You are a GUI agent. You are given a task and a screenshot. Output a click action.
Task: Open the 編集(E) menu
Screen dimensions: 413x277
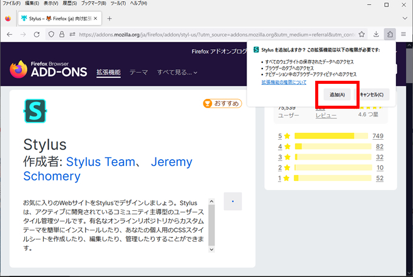pos(32,4)
